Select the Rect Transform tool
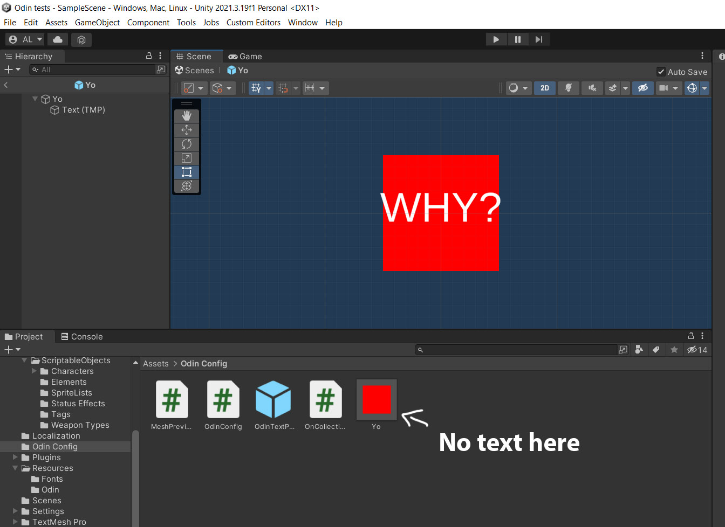The width and height of the screenshot is (725, 527). coord(186,172)
